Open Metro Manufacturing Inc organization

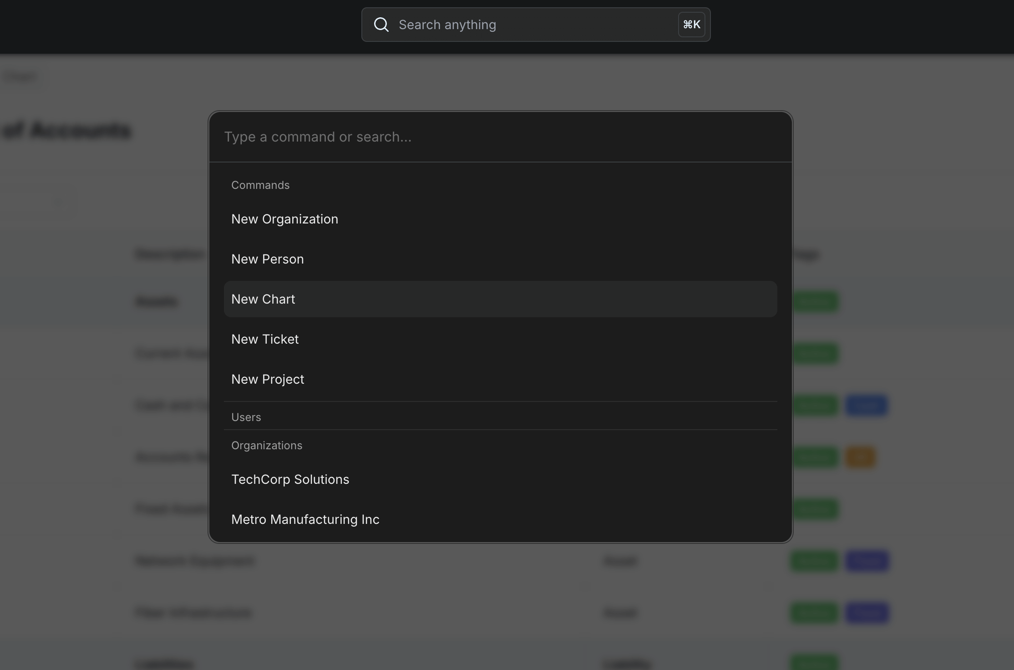pos(305,519)
